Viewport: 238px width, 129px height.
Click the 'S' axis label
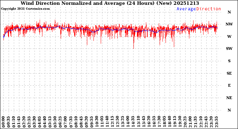(229, 61)
